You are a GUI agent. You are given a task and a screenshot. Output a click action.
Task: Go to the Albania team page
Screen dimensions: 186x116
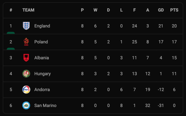click(x=42, y=58)
